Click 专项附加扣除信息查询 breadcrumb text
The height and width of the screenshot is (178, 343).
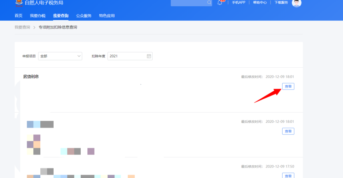point(58,27)
